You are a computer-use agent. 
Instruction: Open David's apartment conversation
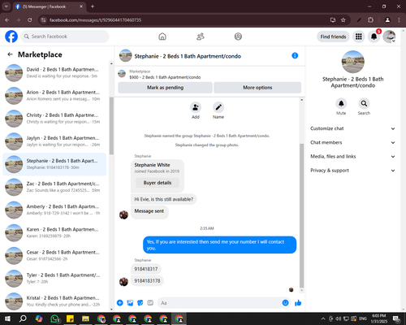(x=54, y=73)
